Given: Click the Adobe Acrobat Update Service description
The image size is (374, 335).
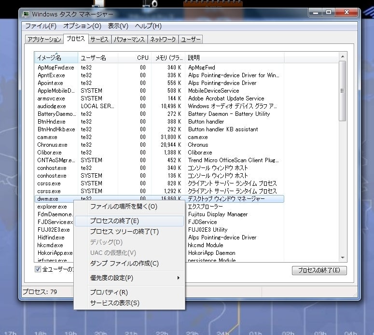Looking at the screenshot, I should 226,98.
